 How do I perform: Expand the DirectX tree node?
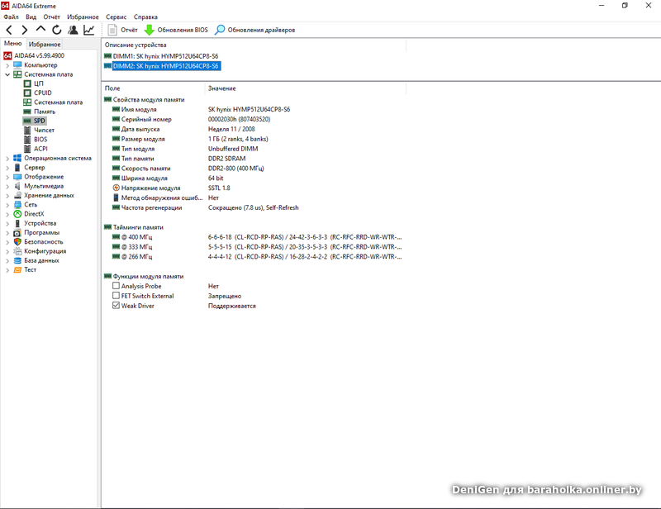[x=7, y=214]
